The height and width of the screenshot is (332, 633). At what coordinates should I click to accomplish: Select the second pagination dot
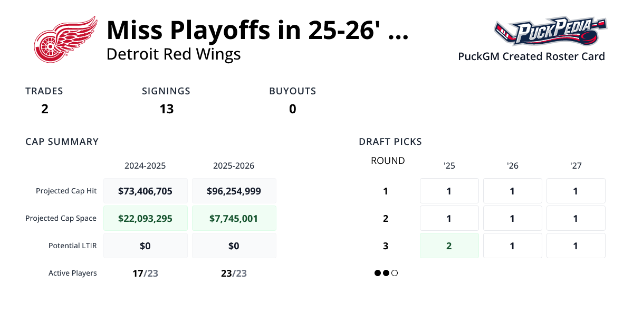pos(386,273)
